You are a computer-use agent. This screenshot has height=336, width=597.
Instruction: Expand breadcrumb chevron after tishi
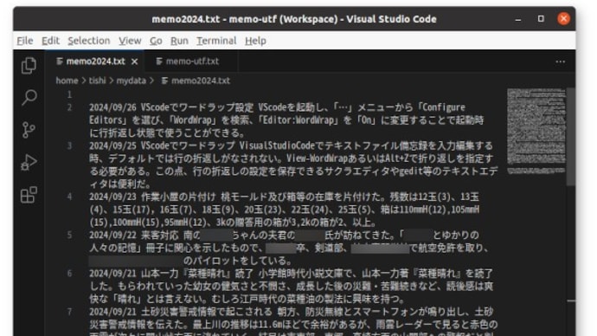(112, 81)
